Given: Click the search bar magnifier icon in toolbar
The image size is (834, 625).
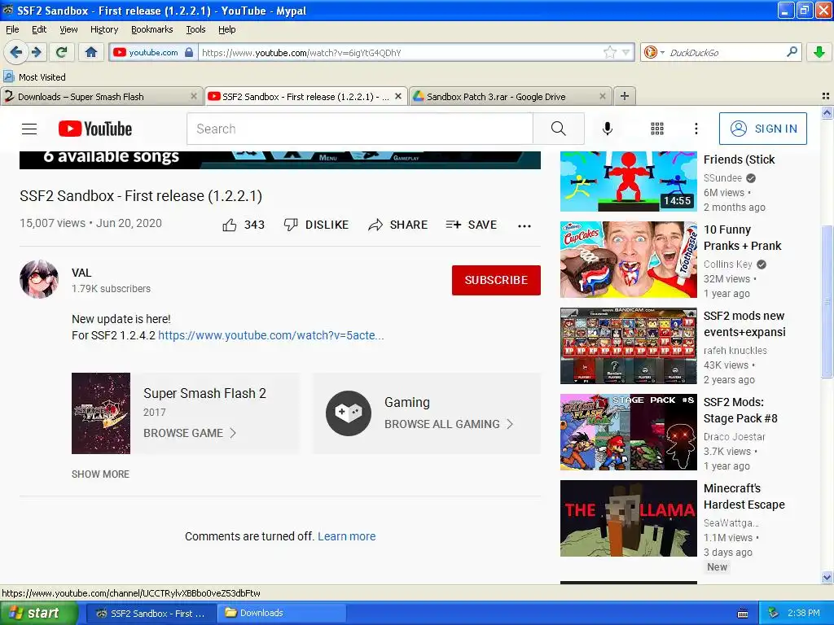Looking at the screenshot, I should [792, 52].
